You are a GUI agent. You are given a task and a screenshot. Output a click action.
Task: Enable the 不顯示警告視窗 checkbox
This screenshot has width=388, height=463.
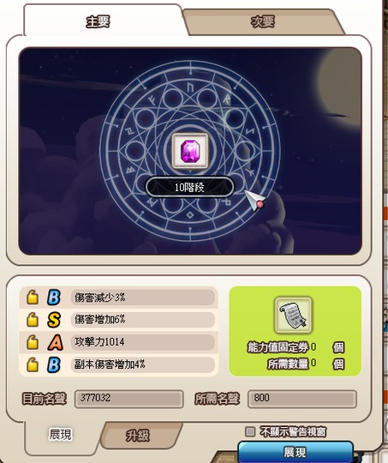point(250,432)
